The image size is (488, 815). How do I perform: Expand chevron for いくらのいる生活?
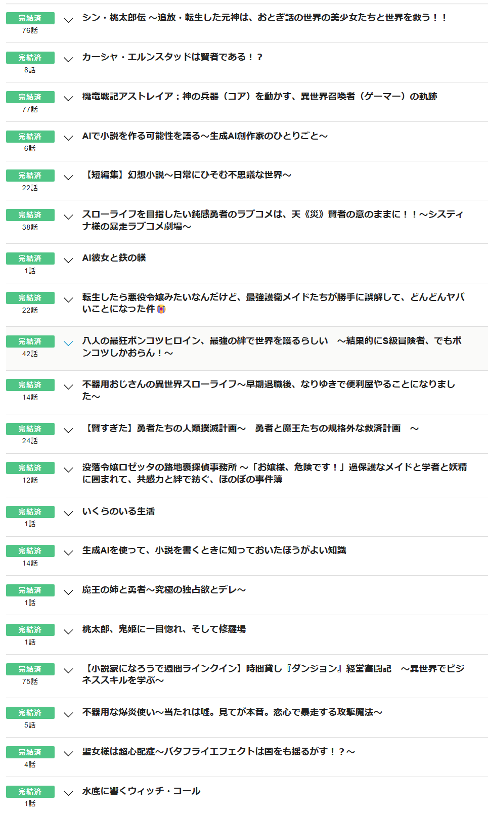[x=68, y=513]
